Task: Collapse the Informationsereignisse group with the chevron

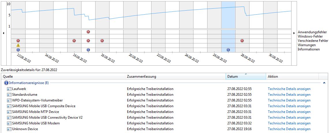Action: 325,83
